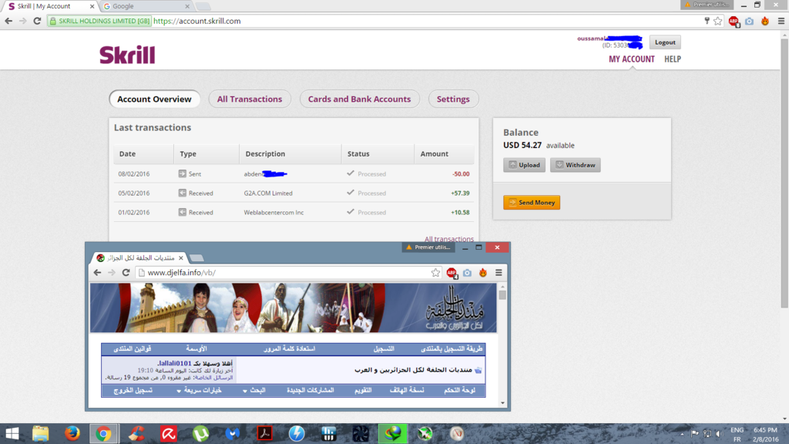This screenshot has height=444, width=789.
Task: Click the djelfa.info window vertical scrollbar thumb
Action: pos(502,295)
